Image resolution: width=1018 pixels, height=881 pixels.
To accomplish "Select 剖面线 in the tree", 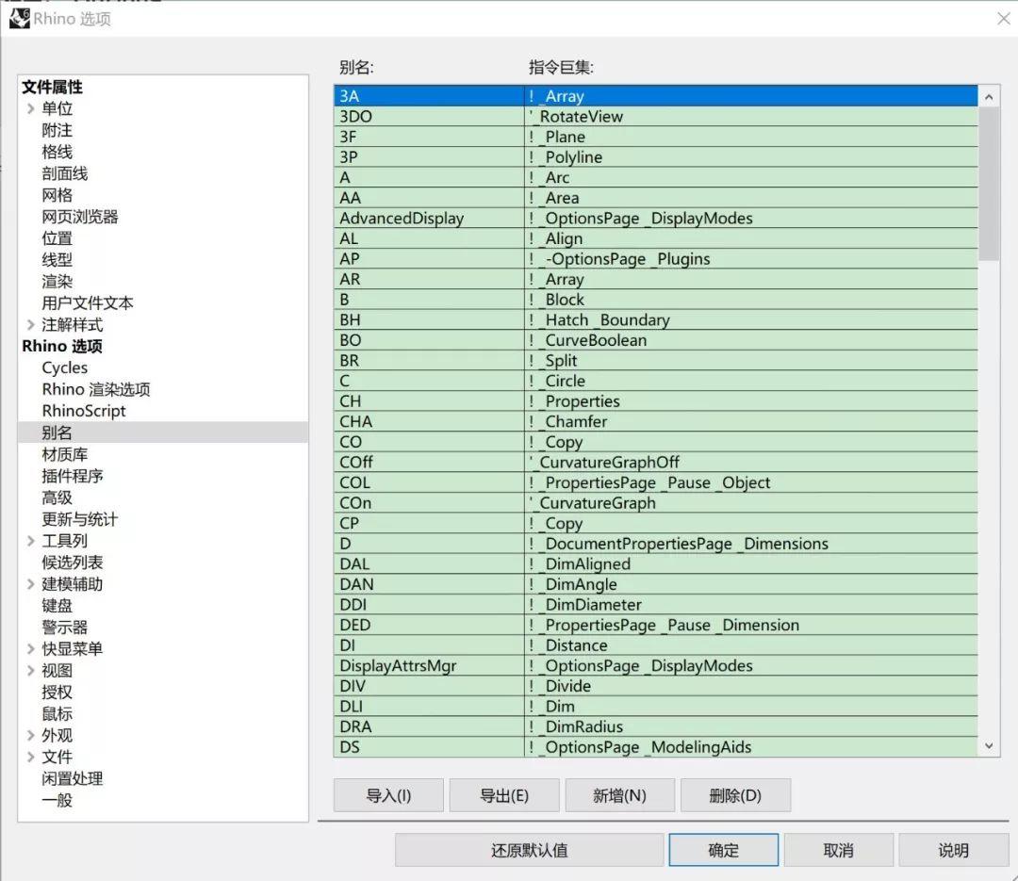I will (x=65, y=173).
